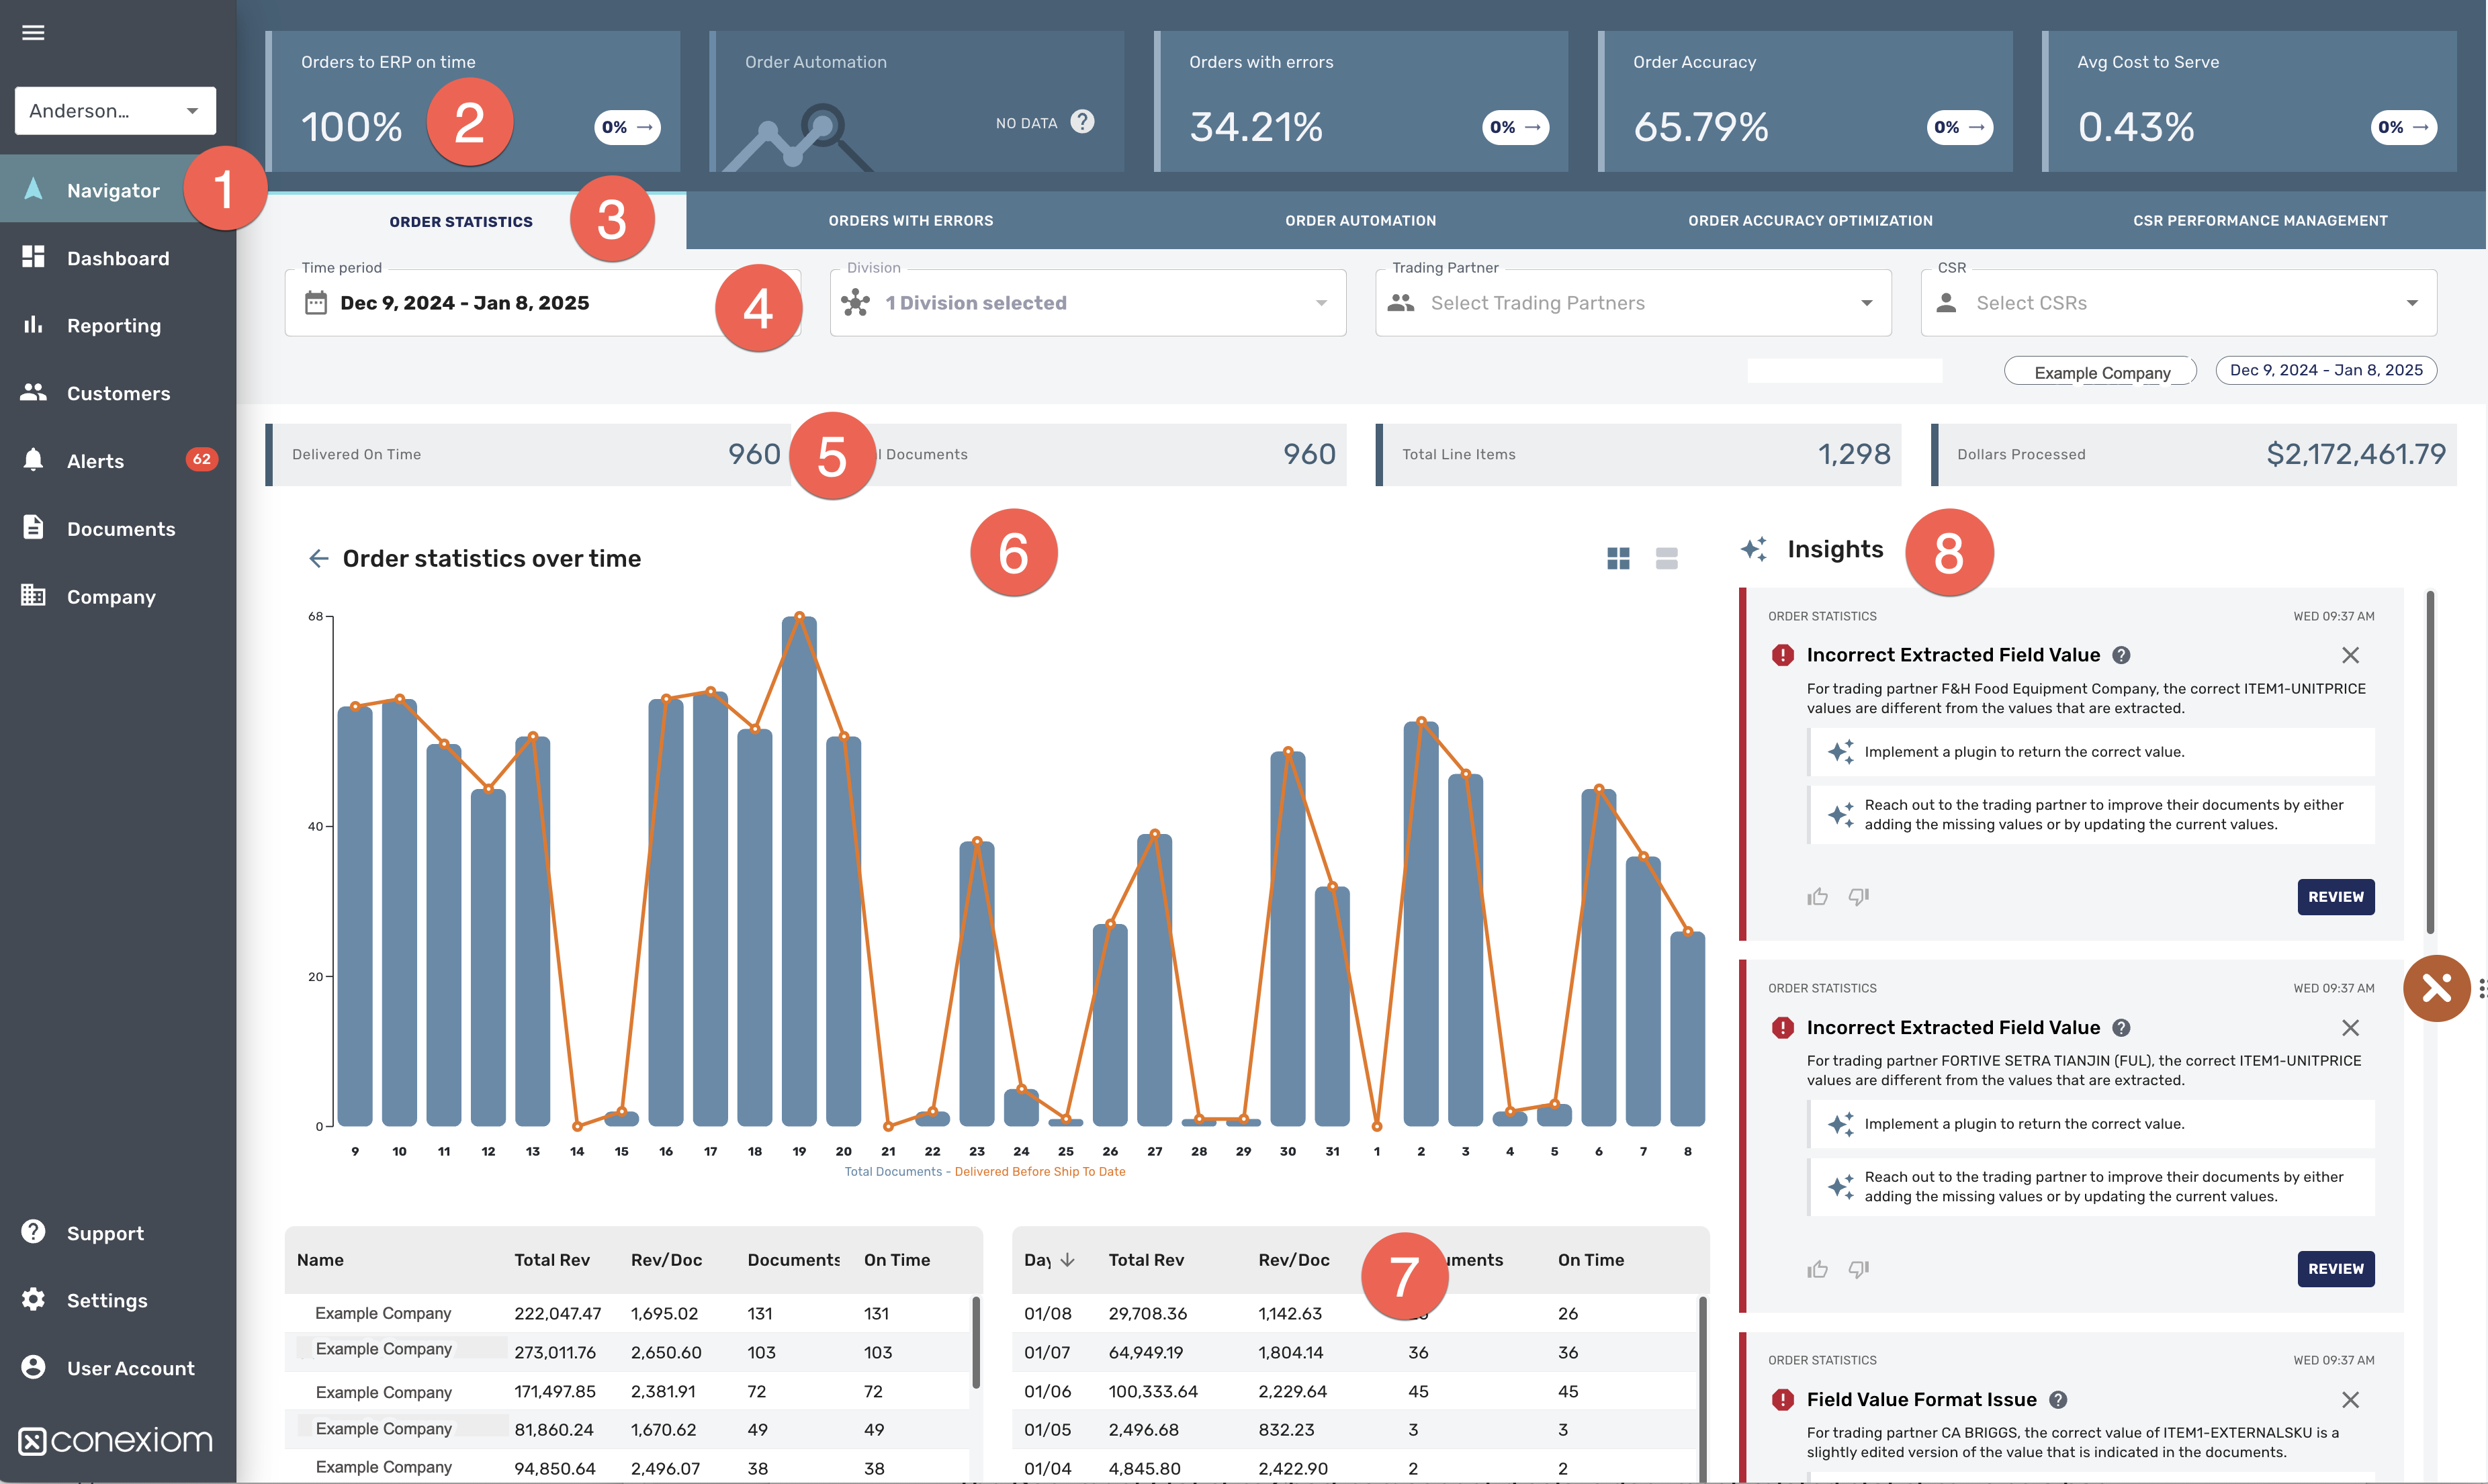
Task: Click REVIEW on F&H Food Equipment insight
Action: pos(2335,897)
